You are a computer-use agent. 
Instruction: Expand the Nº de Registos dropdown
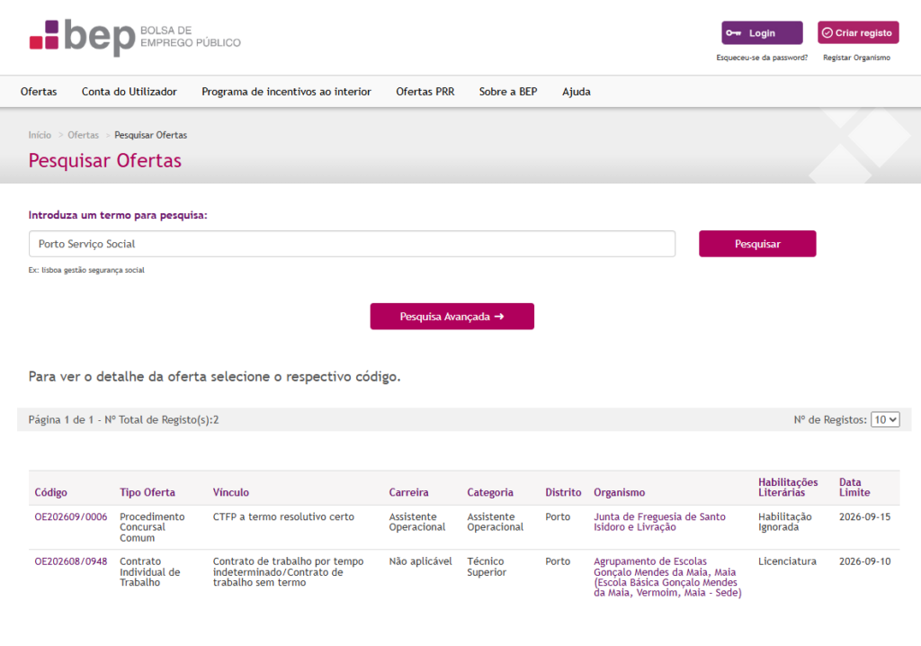[x=885, y=419]
